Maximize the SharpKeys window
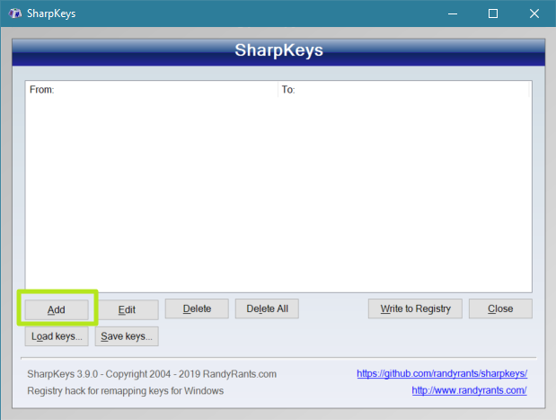Image resolution: width=556 pixels, height=420 pixels. point(493,13)
